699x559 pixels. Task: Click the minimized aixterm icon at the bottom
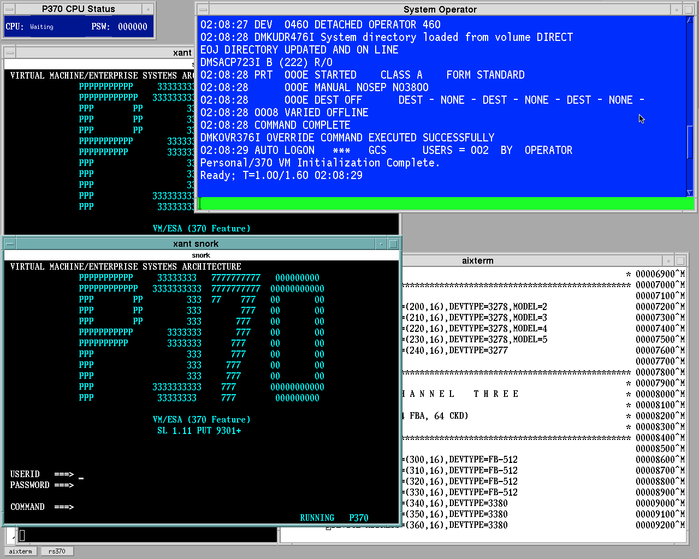click(x=21, y=551)
